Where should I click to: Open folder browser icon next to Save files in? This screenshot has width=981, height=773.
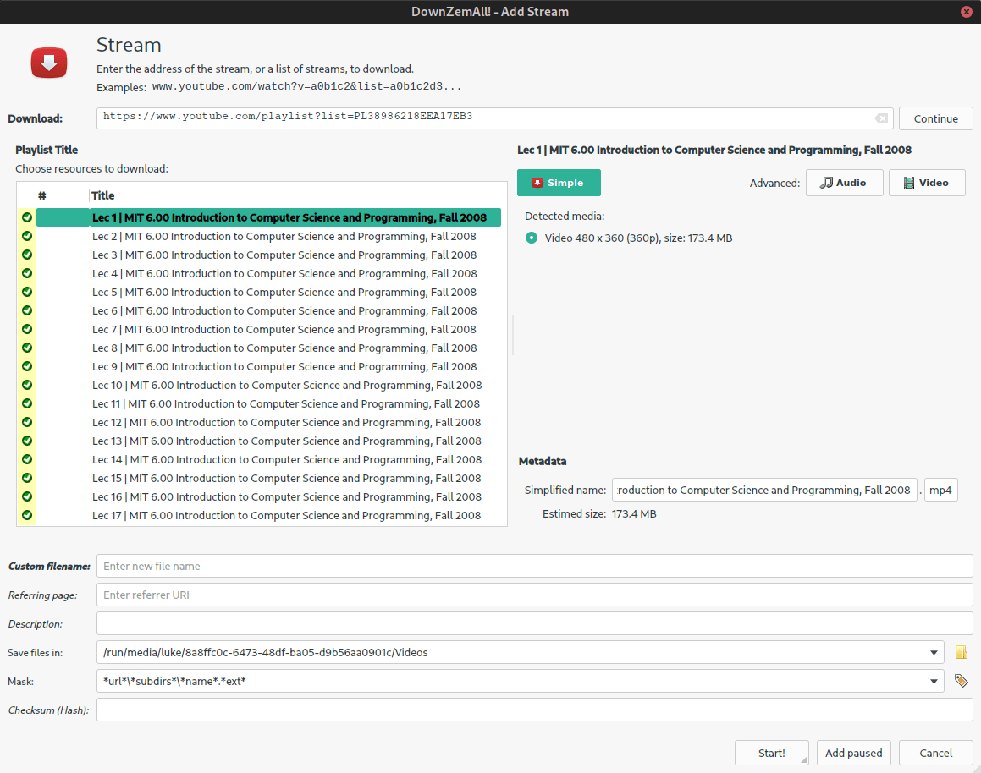coord(961,652)
